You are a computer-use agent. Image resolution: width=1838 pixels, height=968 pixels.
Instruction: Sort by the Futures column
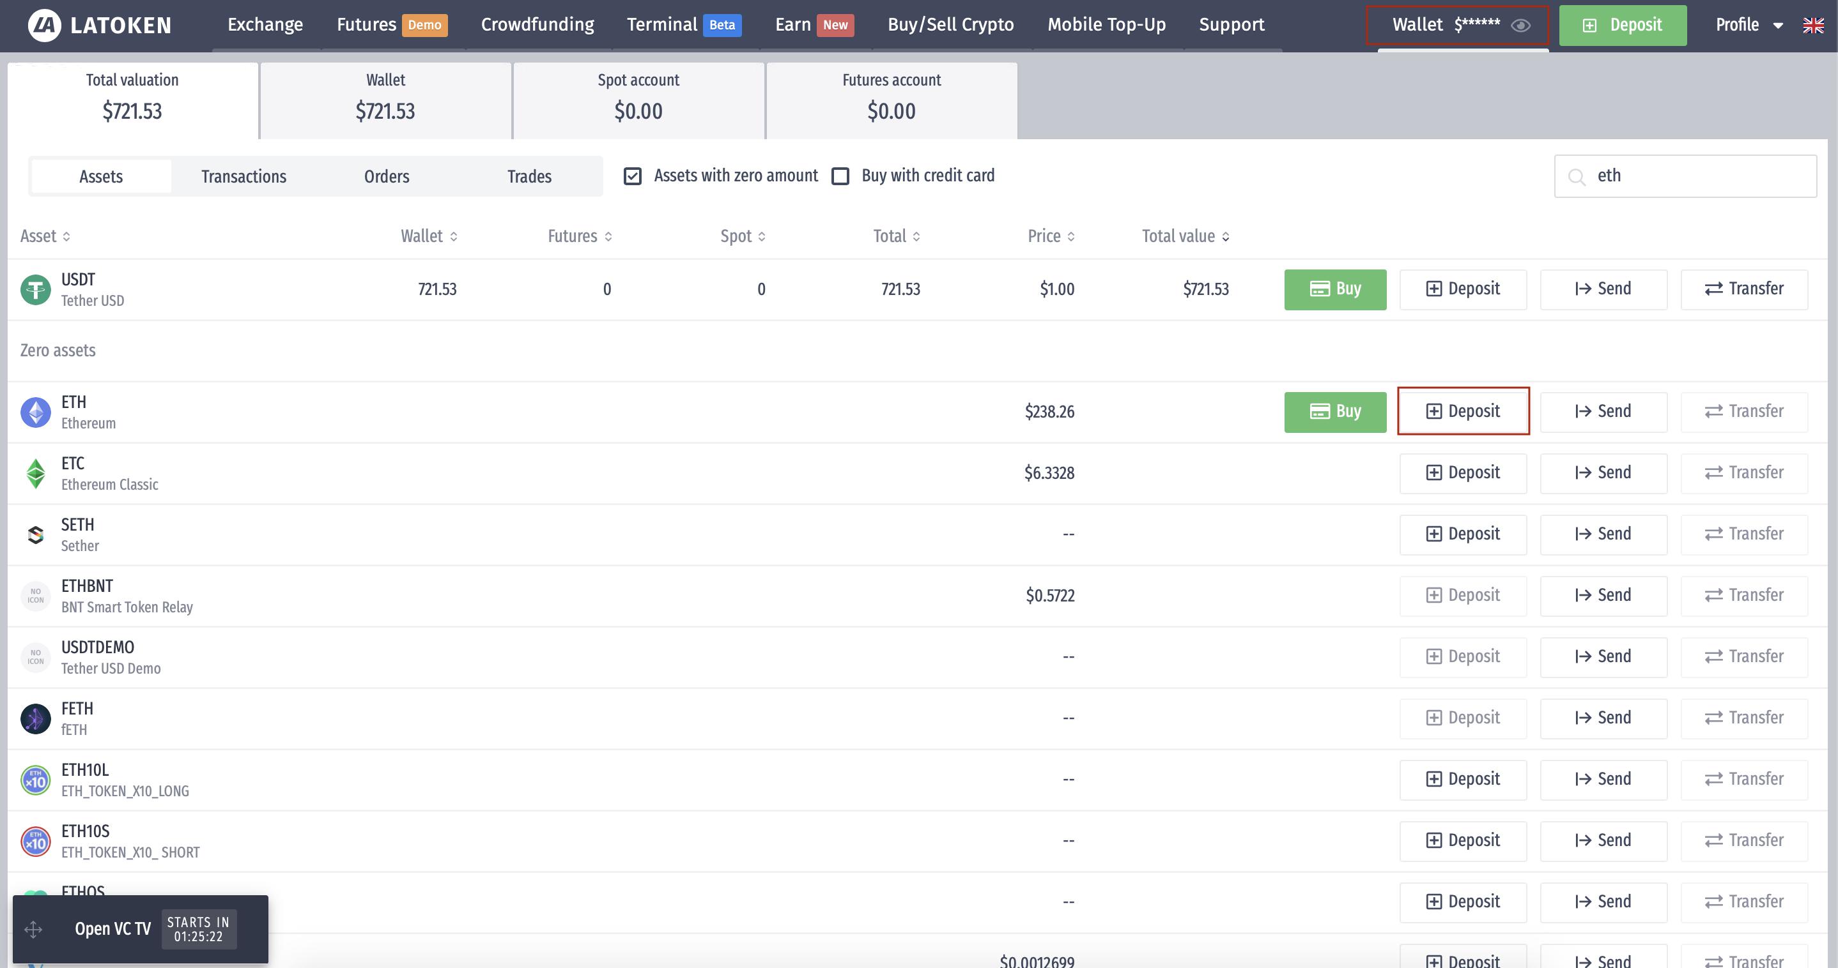coord(580,236)
